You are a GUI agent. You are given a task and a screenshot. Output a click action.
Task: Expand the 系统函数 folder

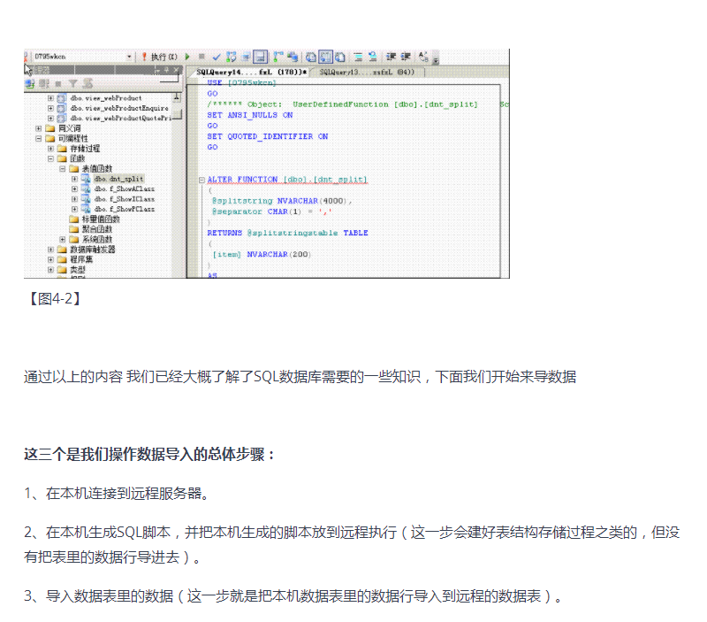[62, 239]
